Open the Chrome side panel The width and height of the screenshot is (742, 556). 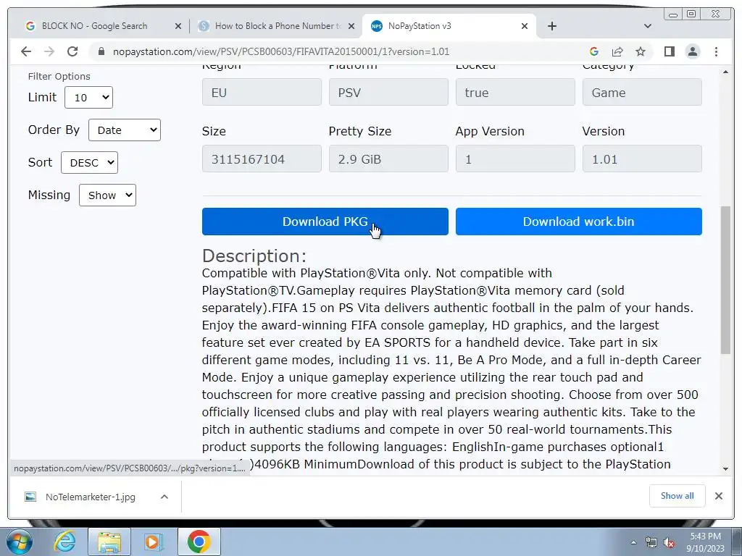coord(669,51)
